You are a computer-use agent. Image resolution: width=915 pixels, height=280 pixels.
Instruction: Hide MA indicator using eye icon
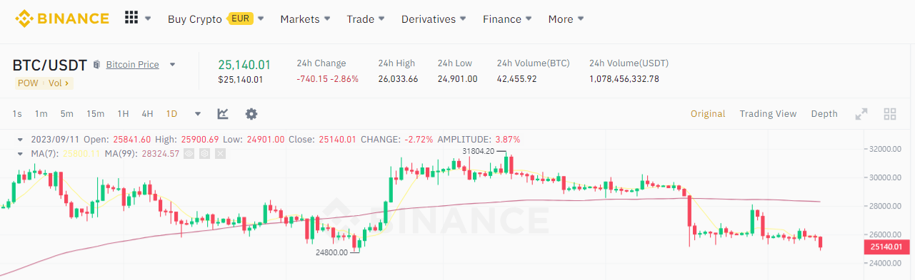tap(189, 153)
